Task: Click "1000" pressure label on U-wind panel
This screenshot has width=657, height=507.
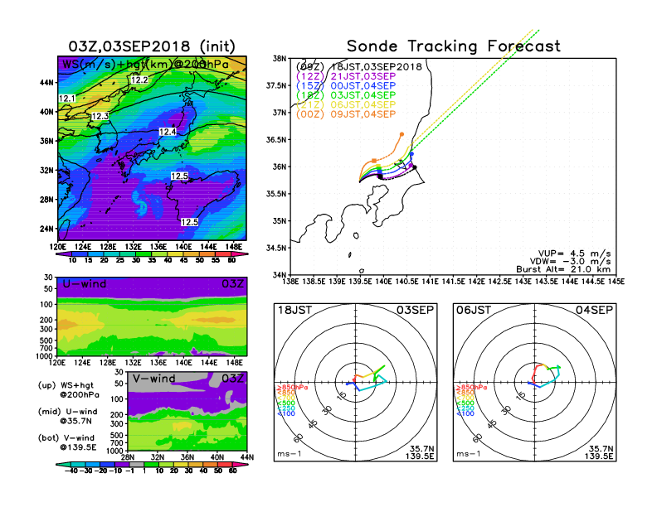Action: coord(45,356)
